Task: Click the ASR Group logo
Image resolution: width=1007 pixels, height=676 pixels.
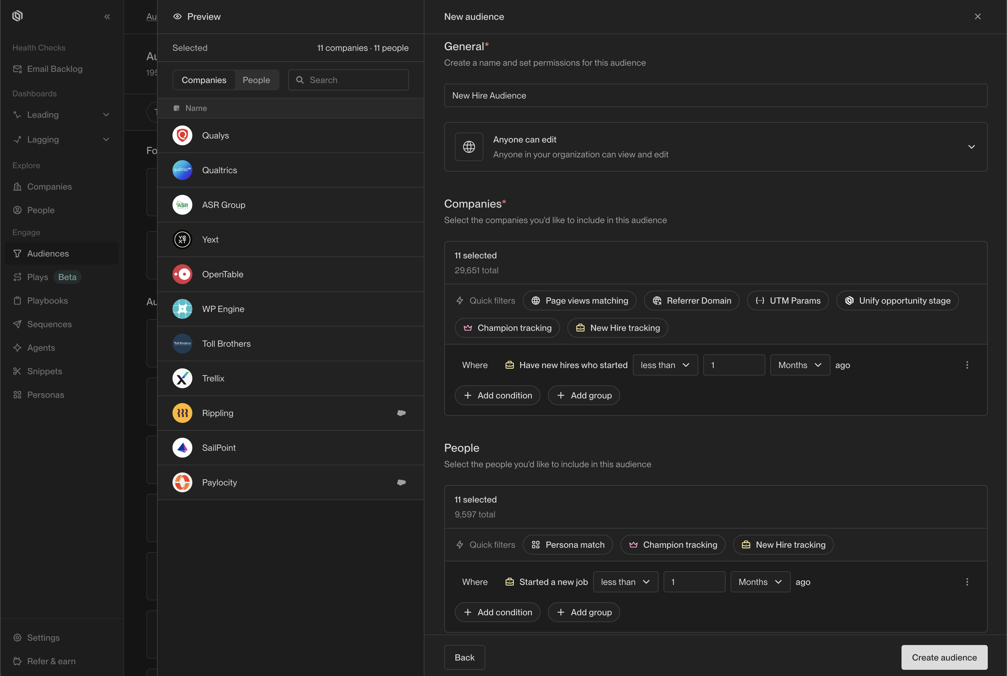Action: (x=183, y=205)
